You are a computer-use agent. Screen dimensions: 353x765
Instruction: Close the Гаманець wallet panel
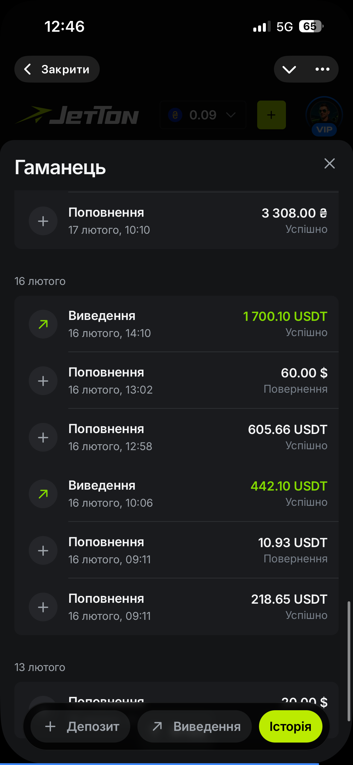[x=329, y=163]
